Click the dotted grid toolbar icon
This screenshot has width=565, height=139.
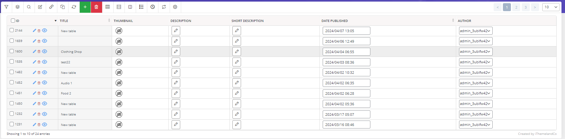coord(119,7)
